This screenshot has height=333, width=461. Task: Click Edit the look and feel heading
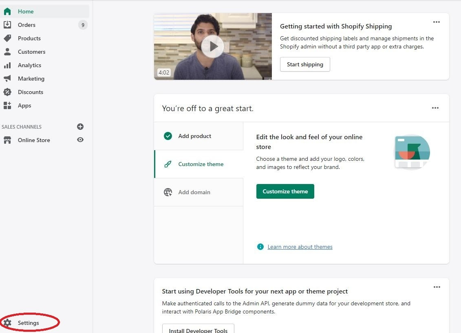[x=309, y=142]
